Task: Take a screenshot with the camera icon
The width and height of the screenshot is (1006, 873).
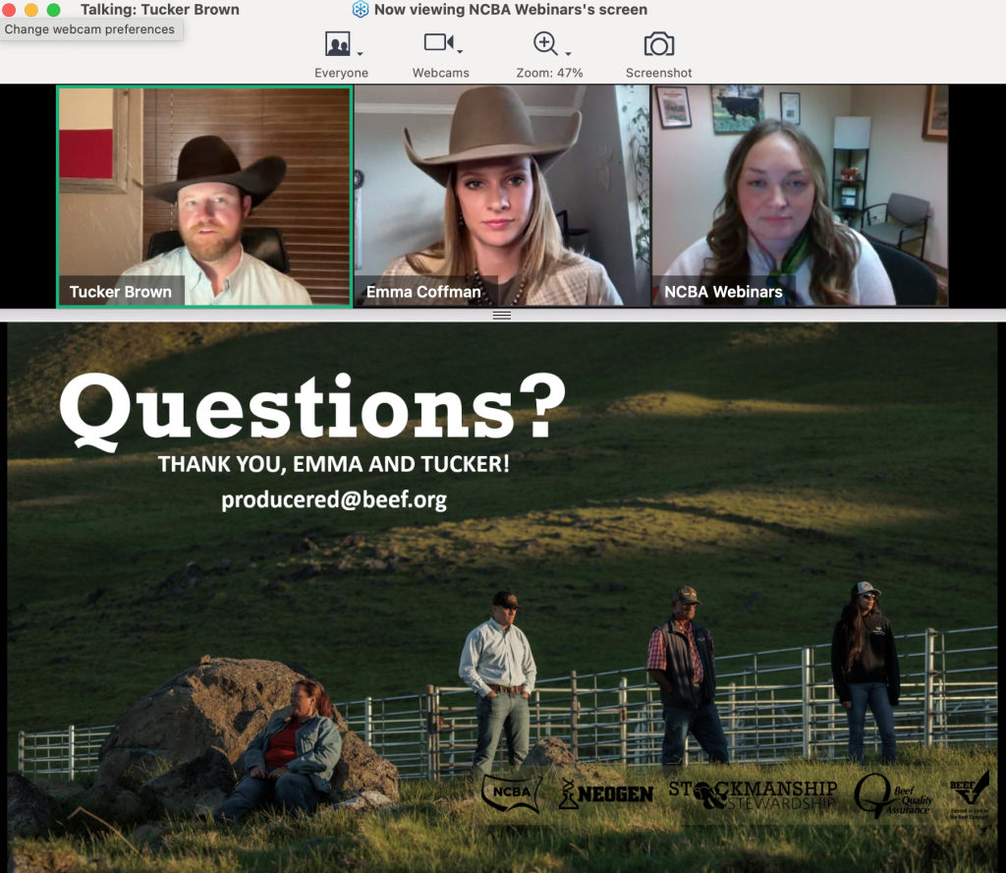Action: (658, 44)
